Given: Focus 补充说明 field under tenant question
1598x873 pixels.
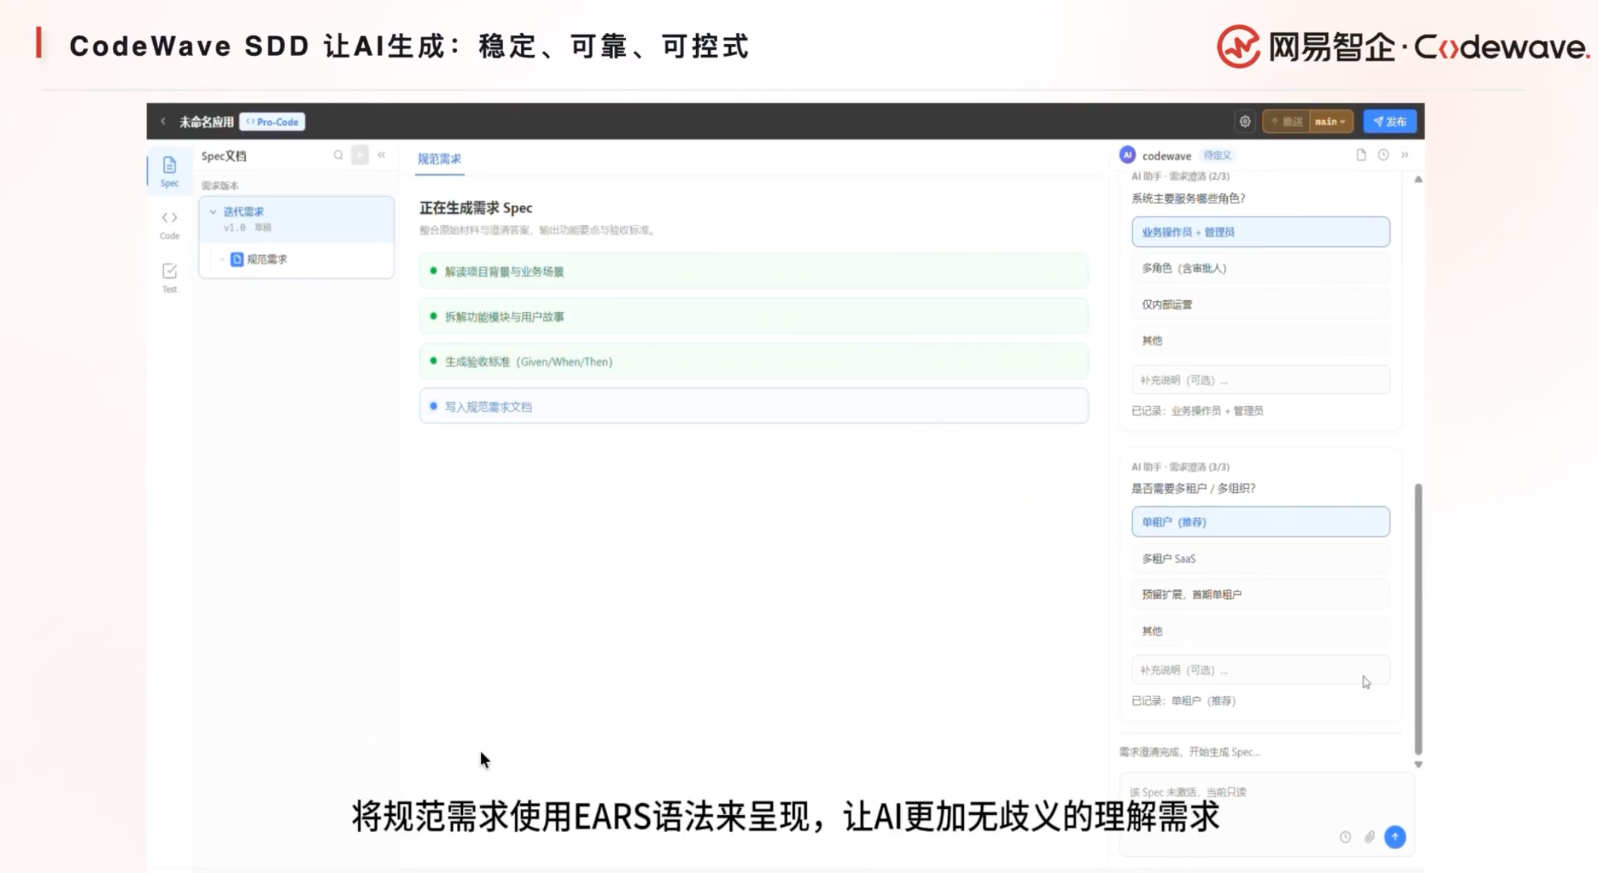Looking at the screenshot, I should point(1260,670).
